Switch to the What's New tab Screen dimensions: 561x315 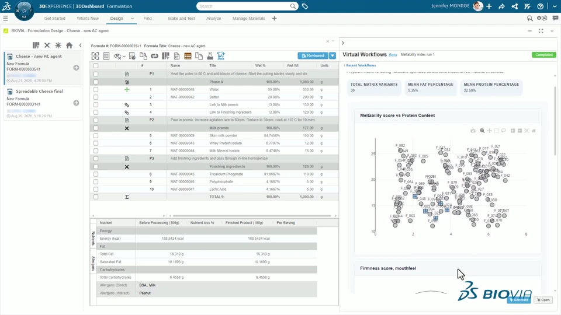pyautogui.click(x=88, y=18)
